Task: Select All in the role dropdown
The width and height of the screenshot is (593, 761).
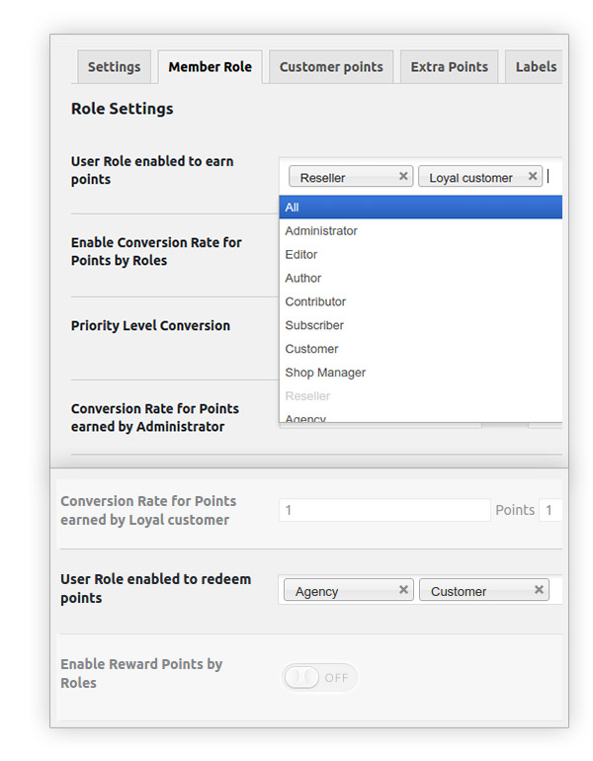Action: 421,208
